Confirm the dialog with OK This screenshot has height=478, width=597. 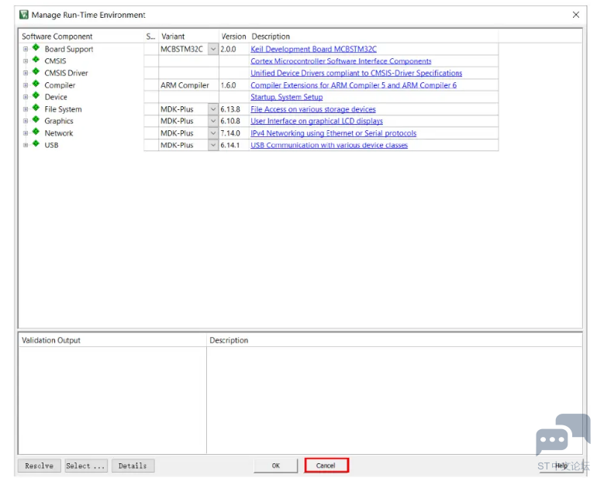[276, 466]
